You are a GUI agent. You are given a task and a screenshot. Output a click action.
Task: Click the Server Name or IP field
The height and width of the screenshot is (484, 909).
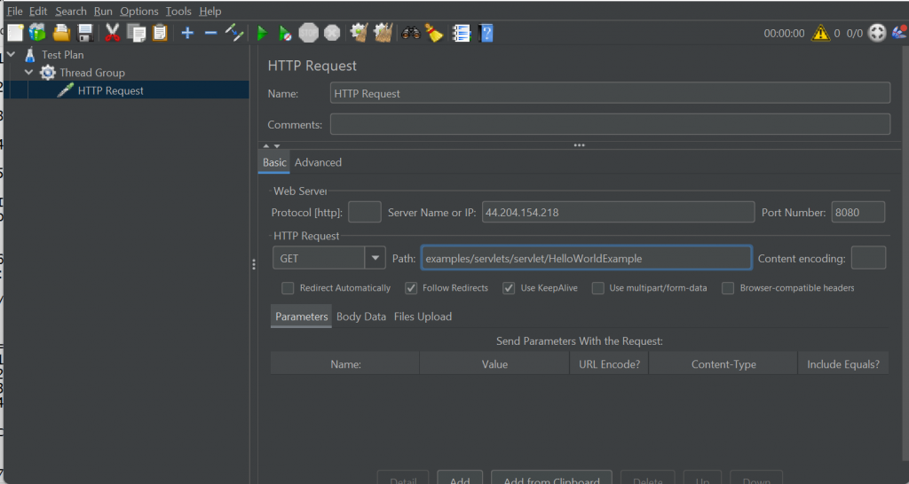[x=617, y=212]
